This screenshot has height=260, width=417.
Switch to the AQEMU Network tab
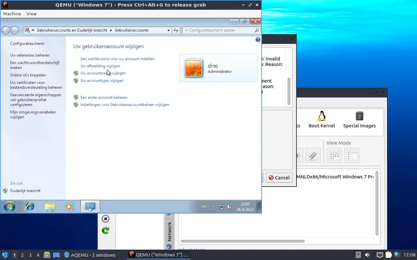169,232
